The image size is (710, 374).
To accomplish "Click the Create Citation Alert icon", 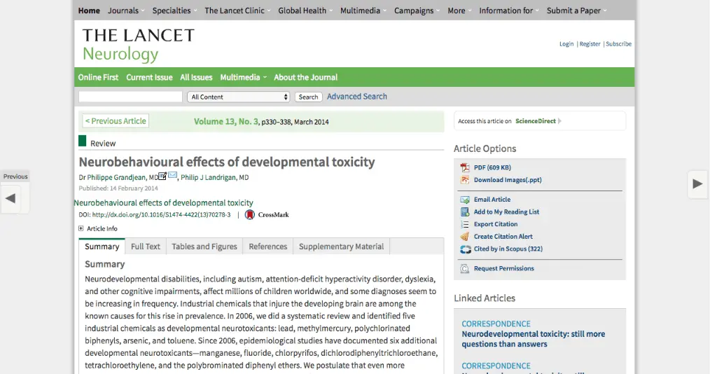I will [x=465, y=237].
